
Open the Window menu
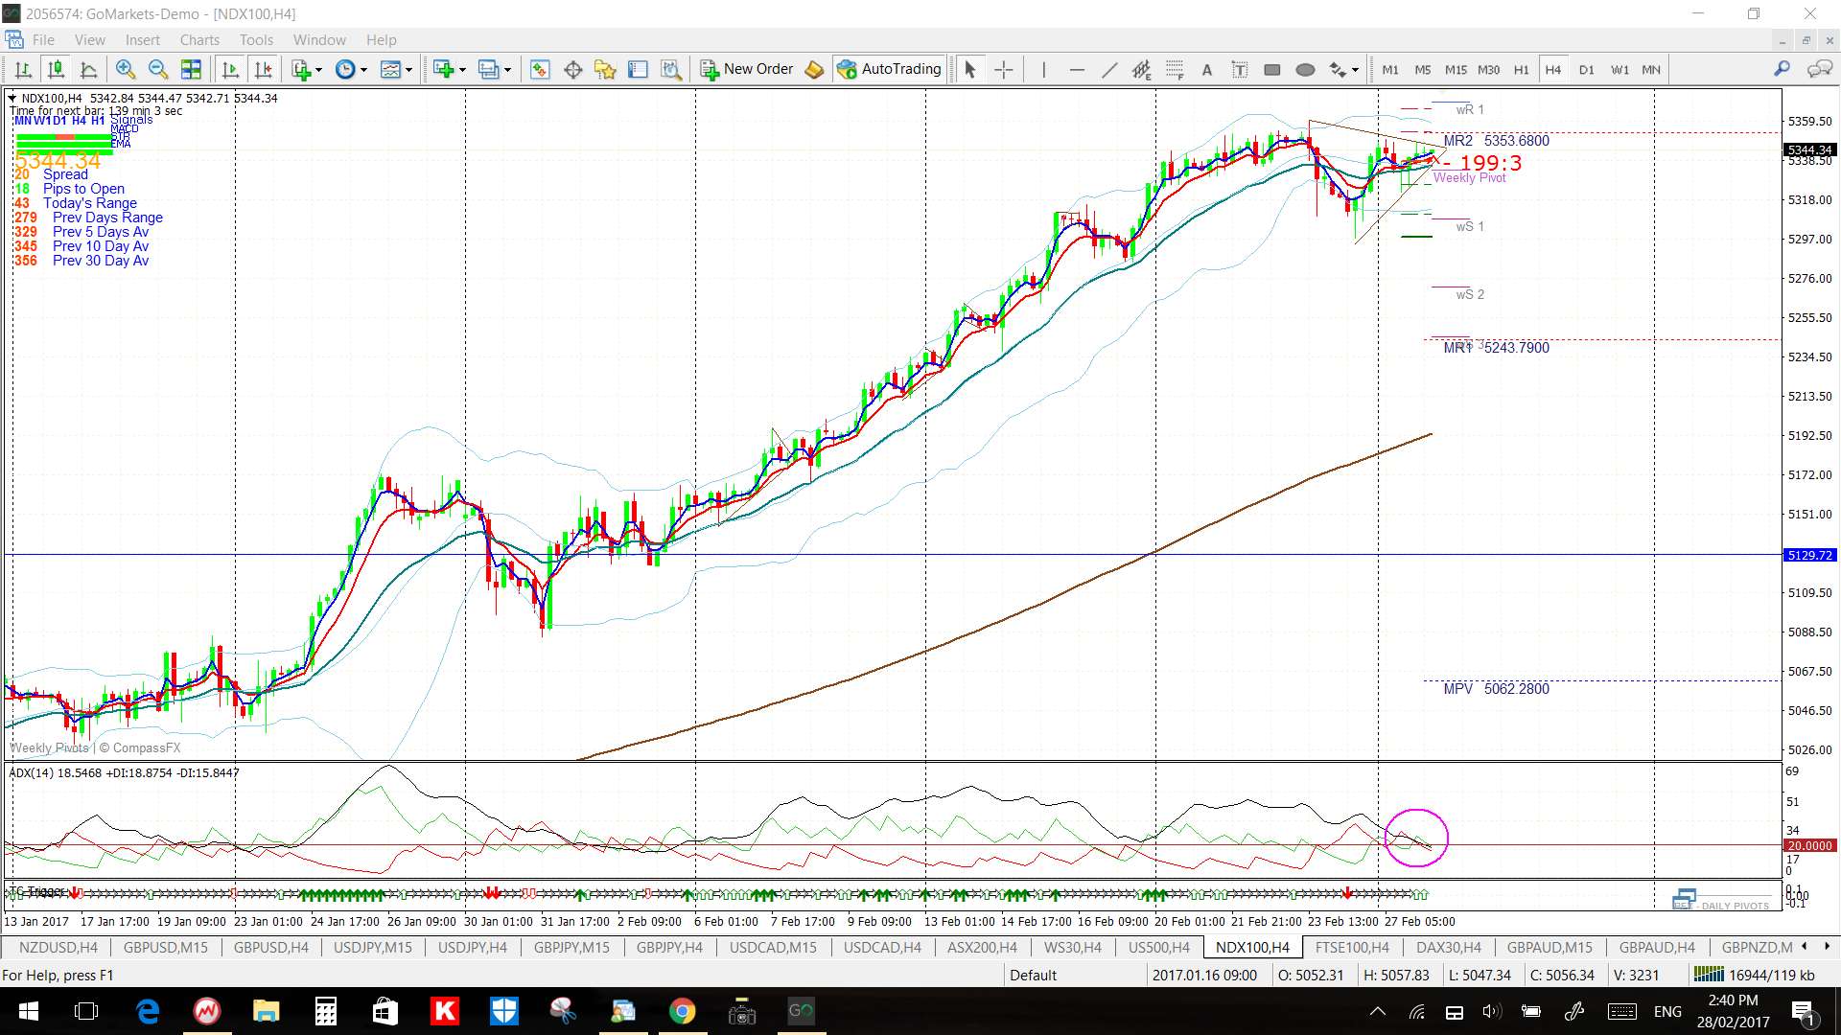pos(319,39)
